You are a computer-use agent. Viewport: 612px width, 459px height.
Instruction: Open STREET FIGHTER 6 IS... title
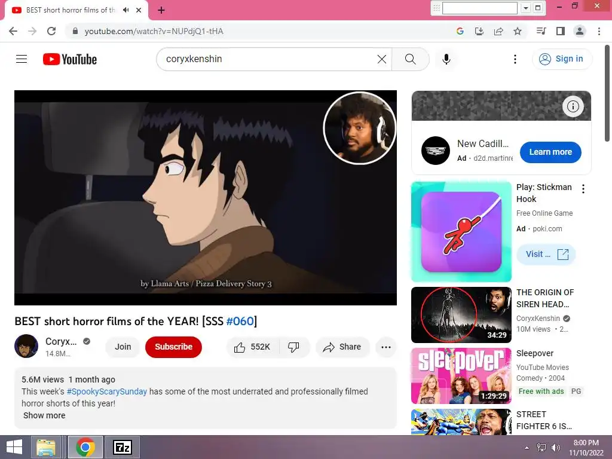544,420
